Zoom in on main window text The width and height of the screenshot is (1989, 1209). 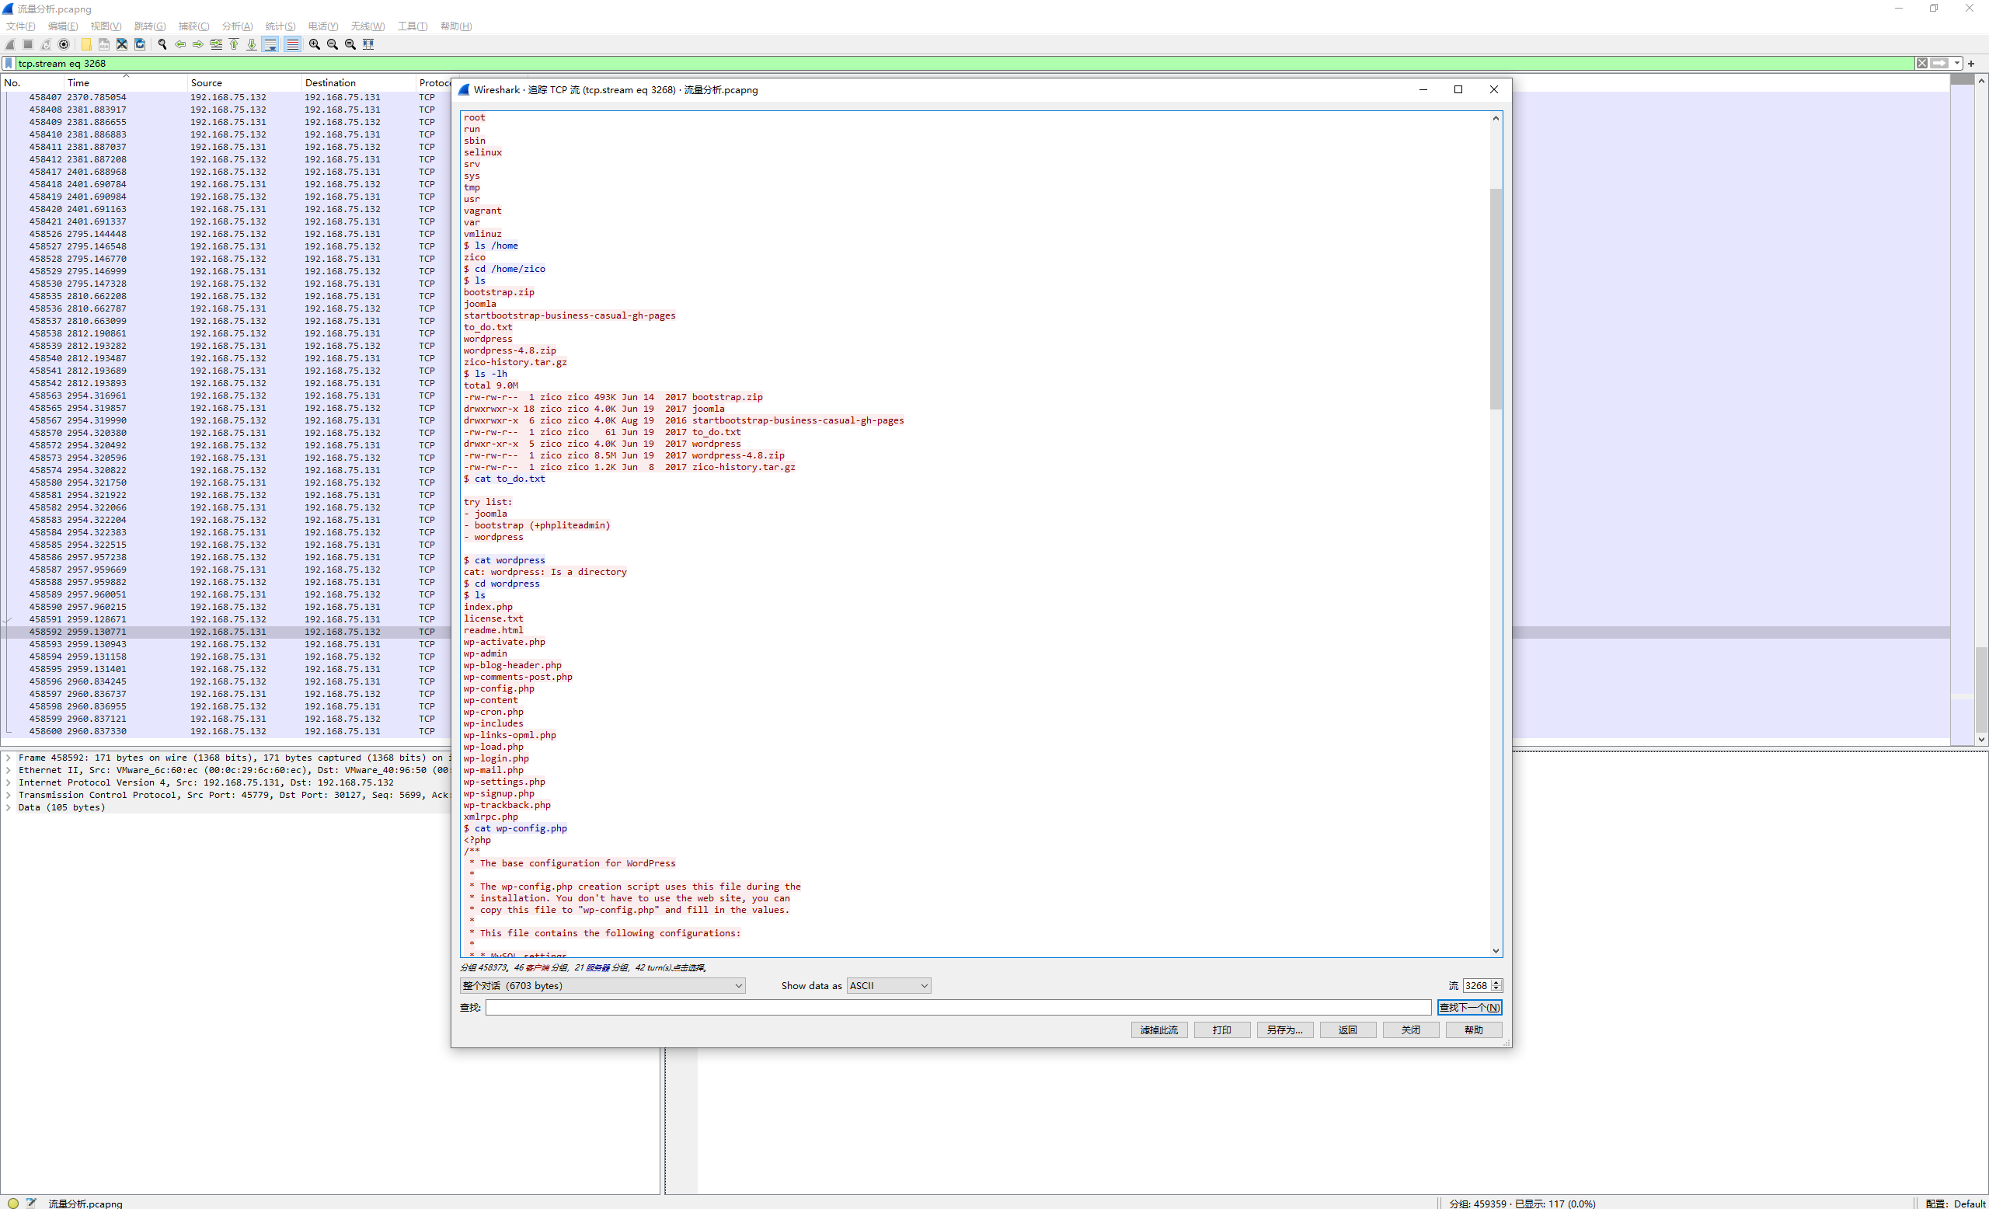tap(314, 44)
